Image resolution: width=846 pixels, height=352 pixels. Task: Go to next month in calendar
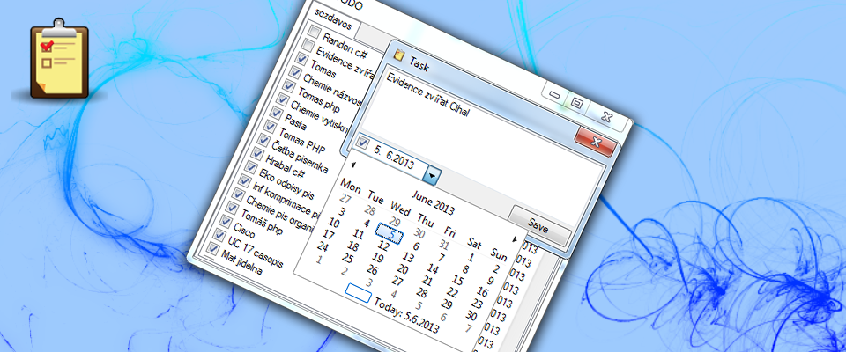click(x=514, y=238)
